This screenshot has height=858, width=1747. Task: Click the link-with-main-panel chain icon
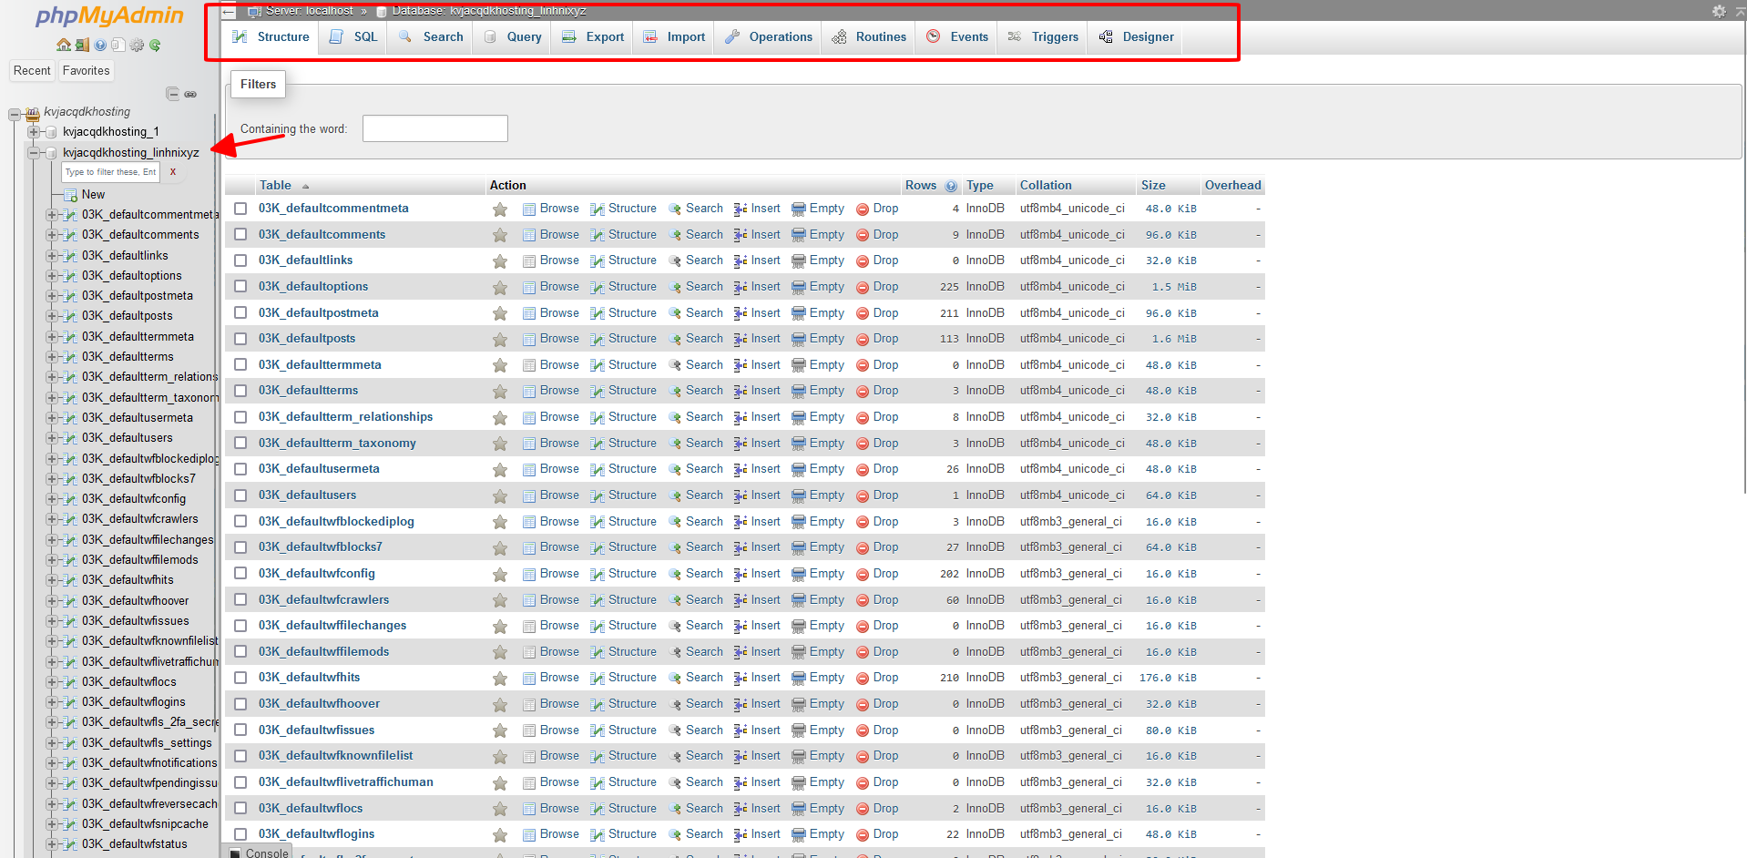(190, 94)
